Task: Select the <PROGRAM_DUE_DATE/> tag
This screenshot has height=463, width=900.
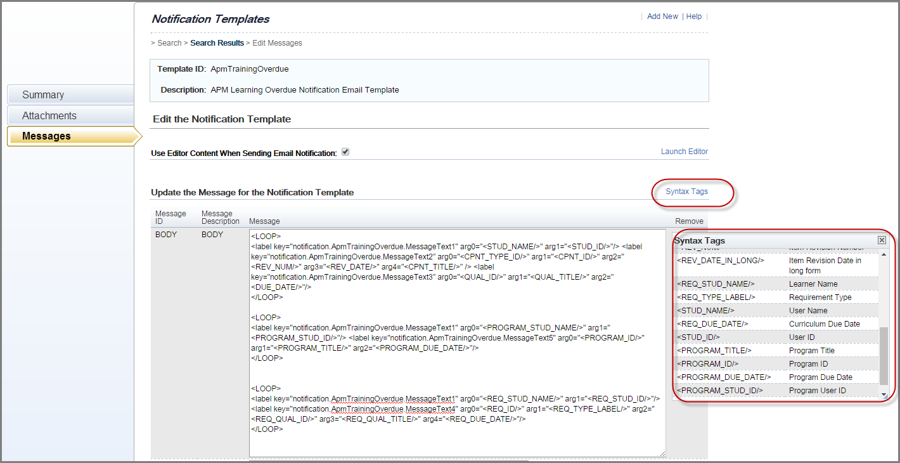Action: (724, 377)
